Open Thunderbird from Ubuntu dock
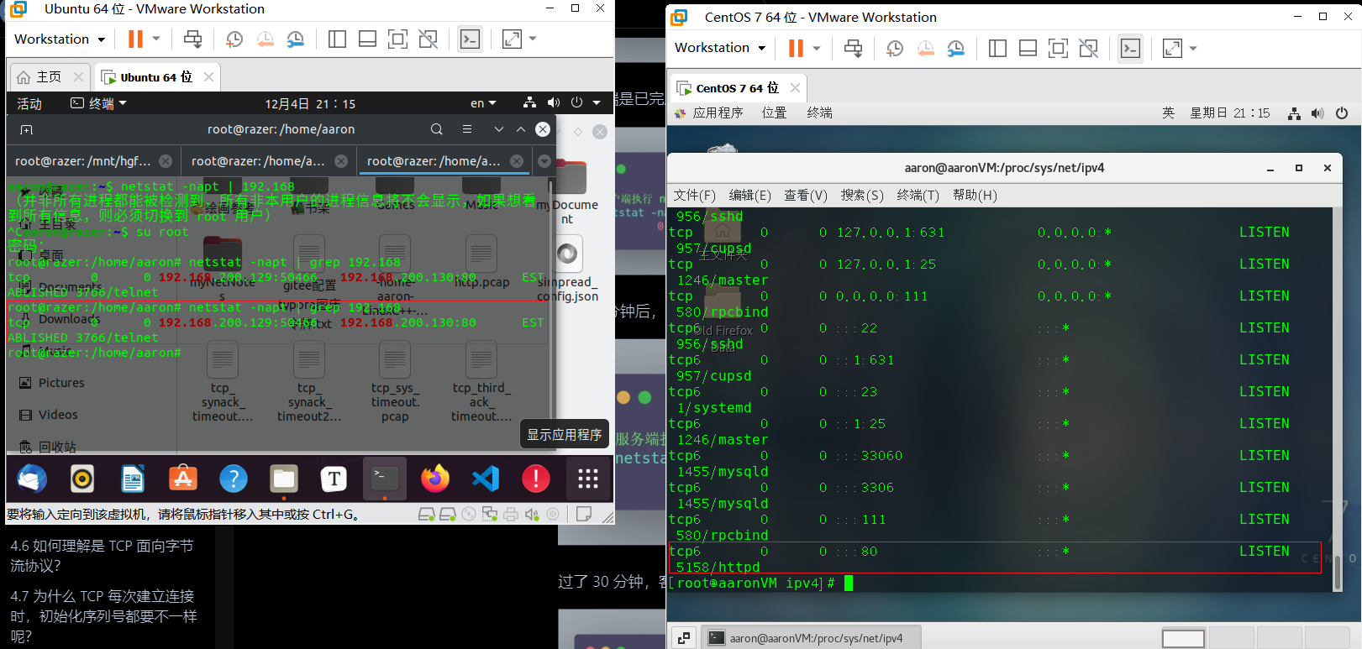The image size is (1362, 649). [x=32, y=479]
